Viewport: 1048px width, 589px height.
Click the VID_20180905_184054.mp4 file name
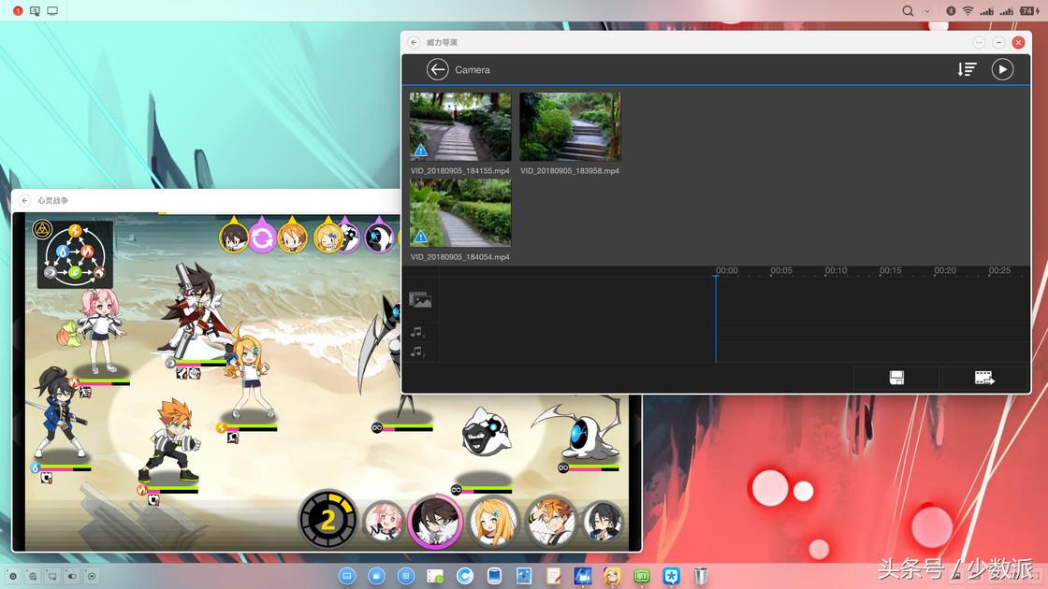459,257
